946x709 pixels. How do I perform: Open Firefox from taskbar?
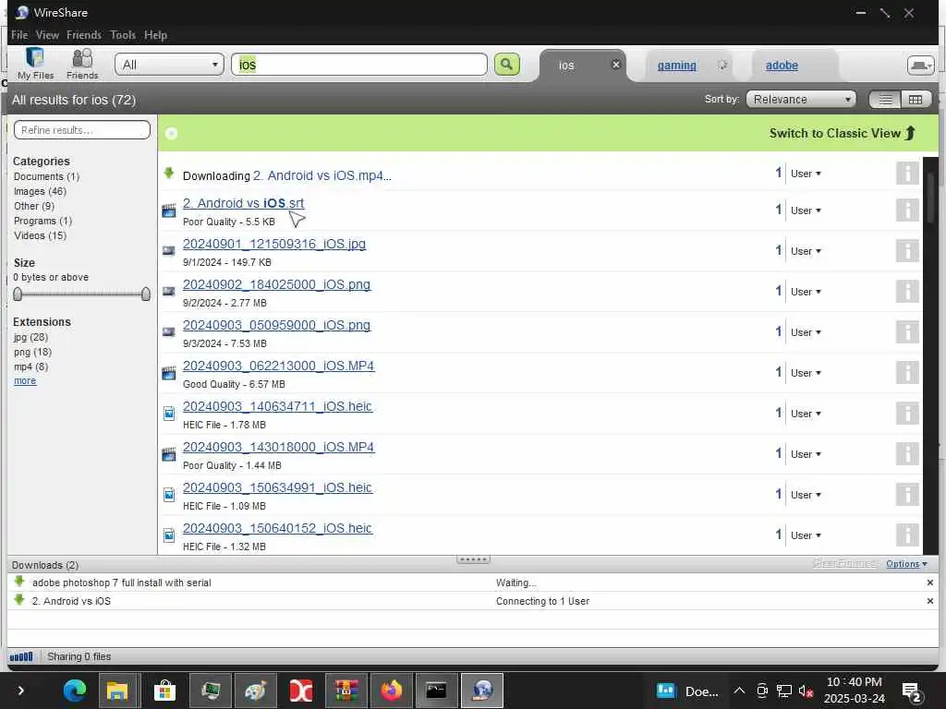(391, 691)
